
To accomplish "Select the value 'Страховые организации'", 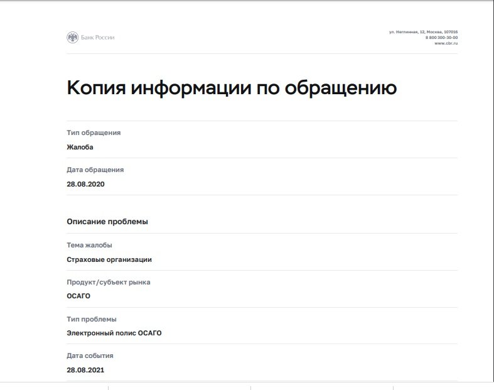I will tap(109, 259).
